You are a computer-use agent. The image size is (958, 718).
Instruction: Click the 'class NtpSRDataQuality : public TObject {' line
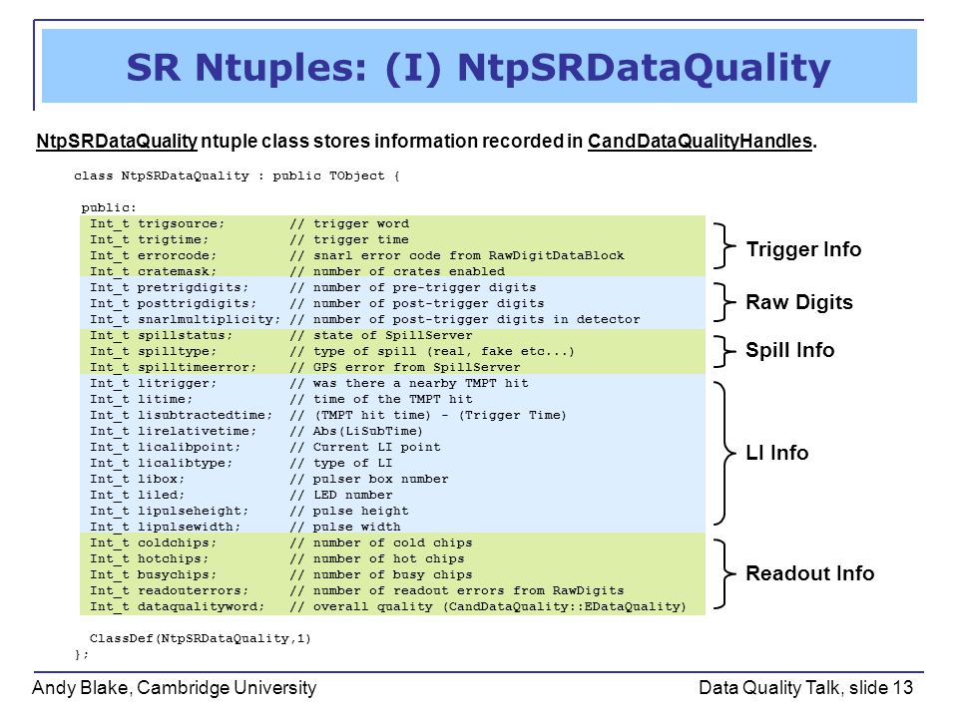(237, 176)
